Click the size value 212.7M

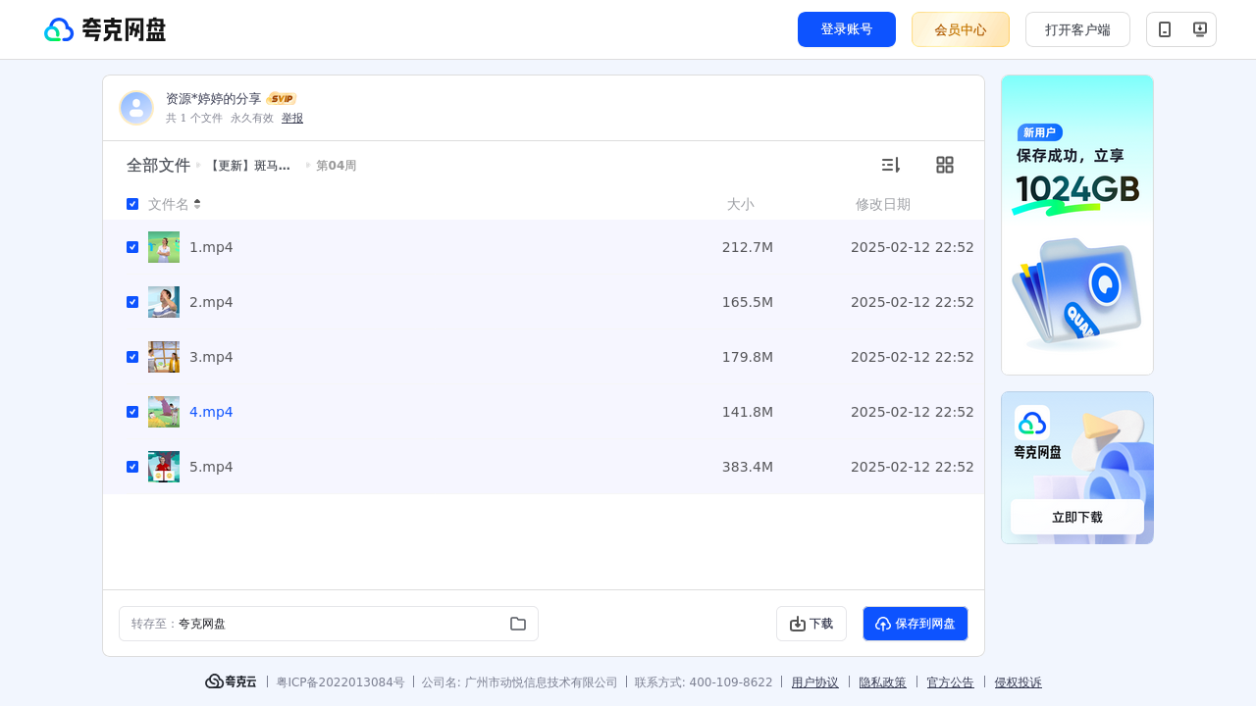click(748, 247)
